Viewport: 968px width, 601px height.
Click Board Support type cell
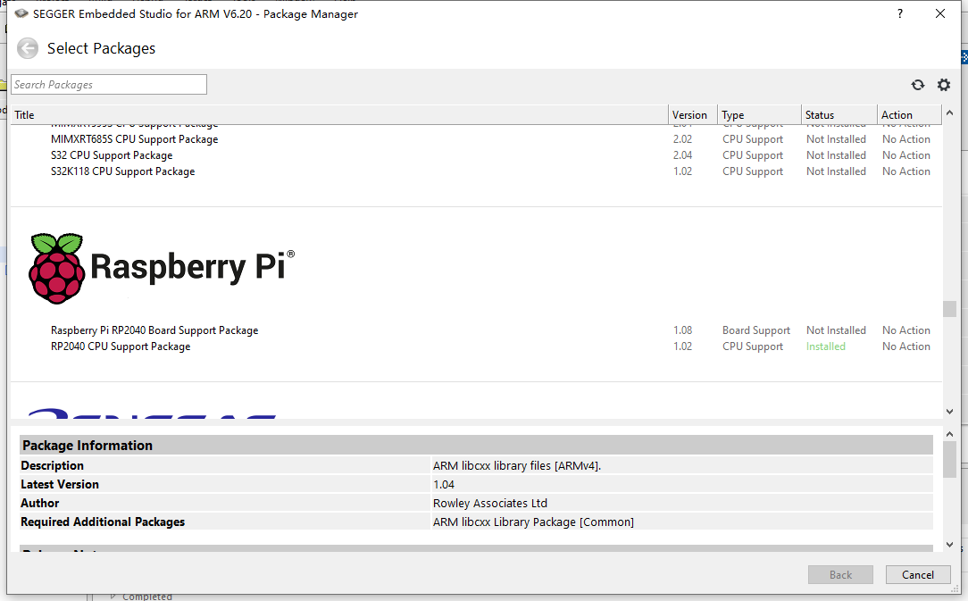[x=756, y=330]
